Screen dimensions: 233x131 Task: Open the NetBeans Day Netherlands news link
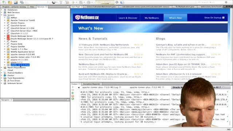(x=104, y=45)
